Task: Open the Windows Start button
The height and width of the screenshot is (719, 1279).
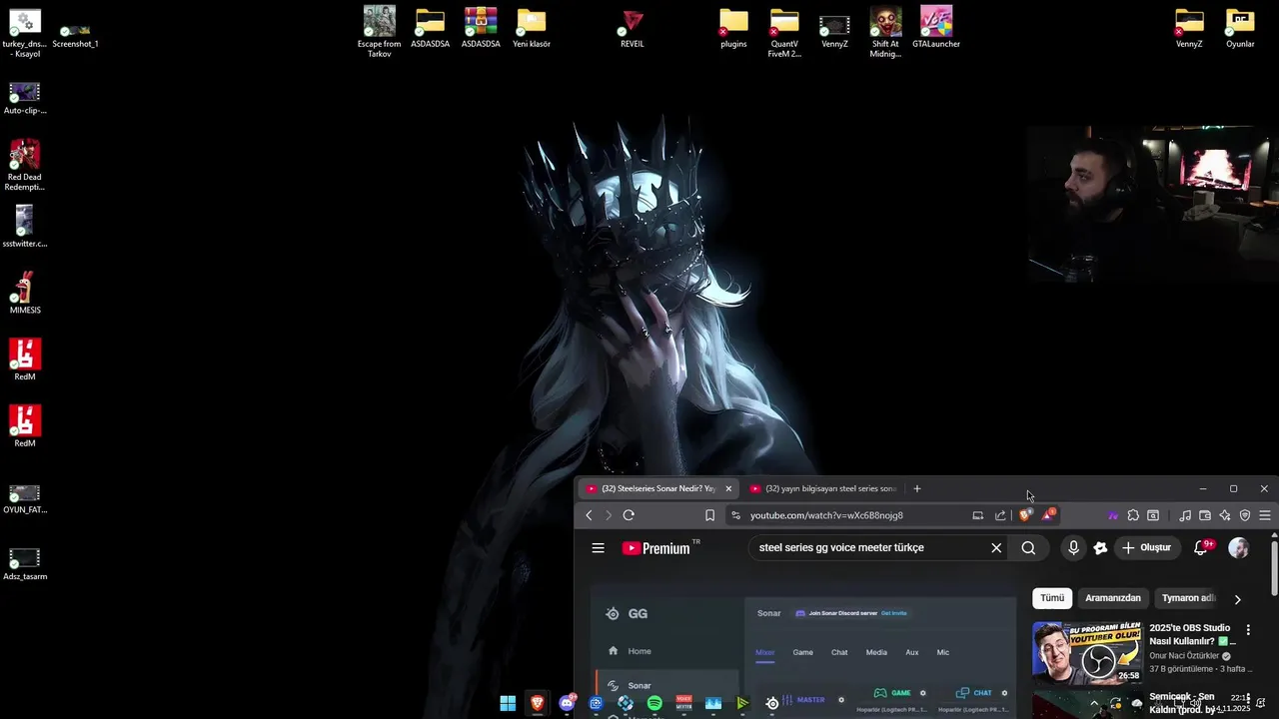Action: [508, 703]
